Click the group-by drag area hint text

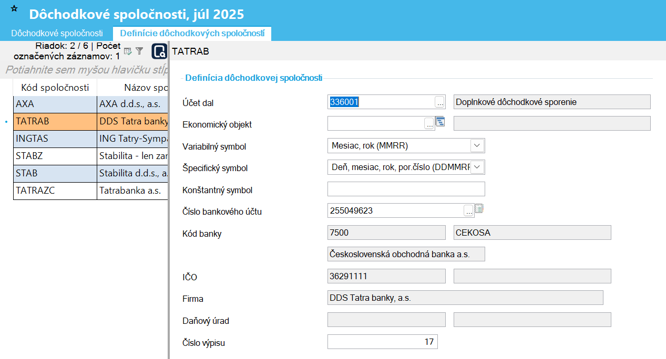(87, 69)
